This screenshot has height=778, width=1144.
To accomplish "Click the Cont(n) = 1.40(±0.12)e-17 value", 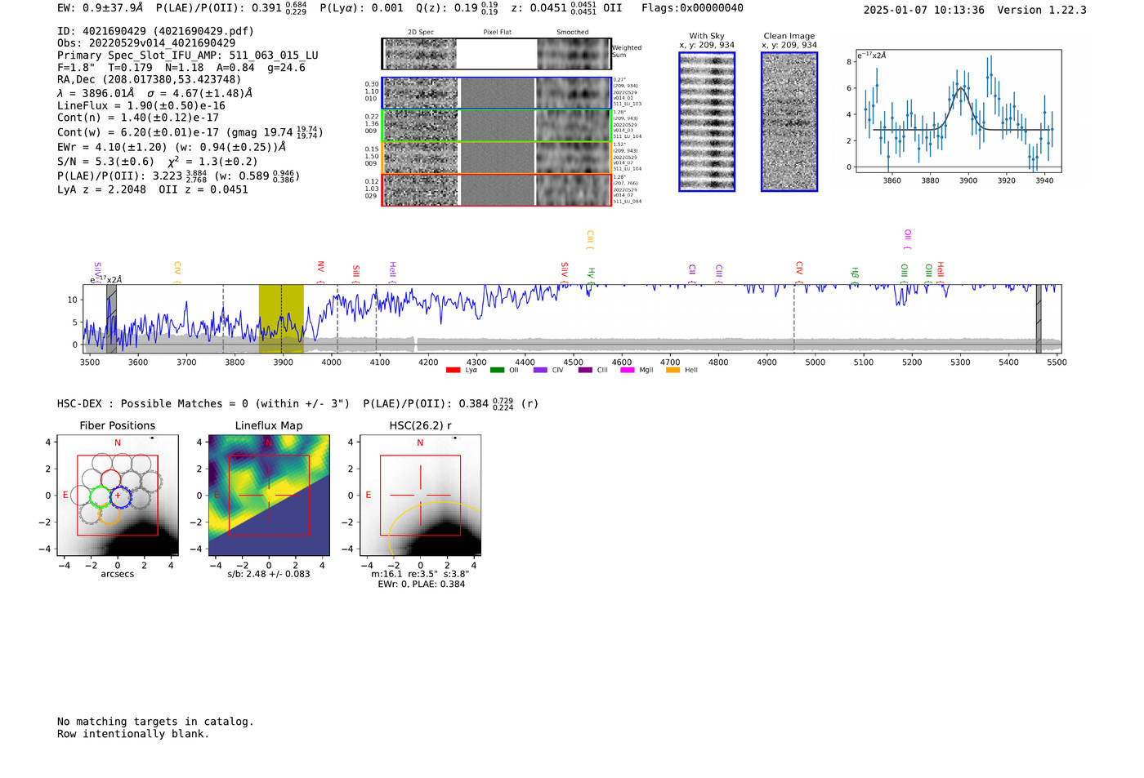I will (x=138, y=118).
